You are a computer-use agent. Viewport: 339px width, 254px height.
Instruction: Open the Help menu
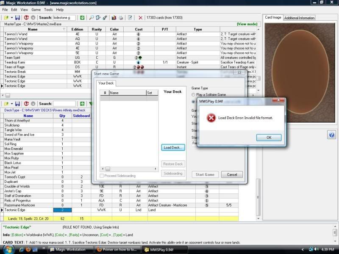[60, 10]
